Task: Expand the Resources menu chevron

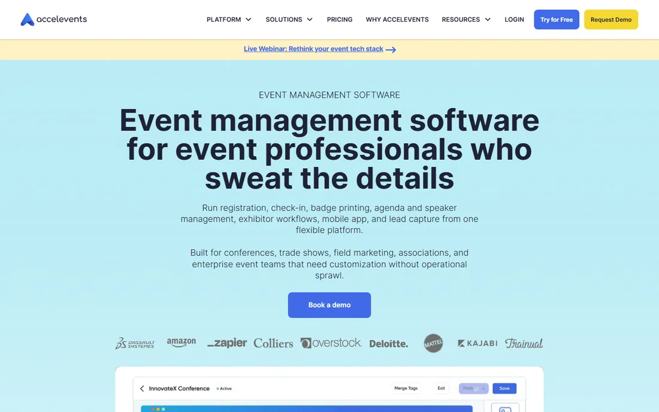Action: coord(488,20)
